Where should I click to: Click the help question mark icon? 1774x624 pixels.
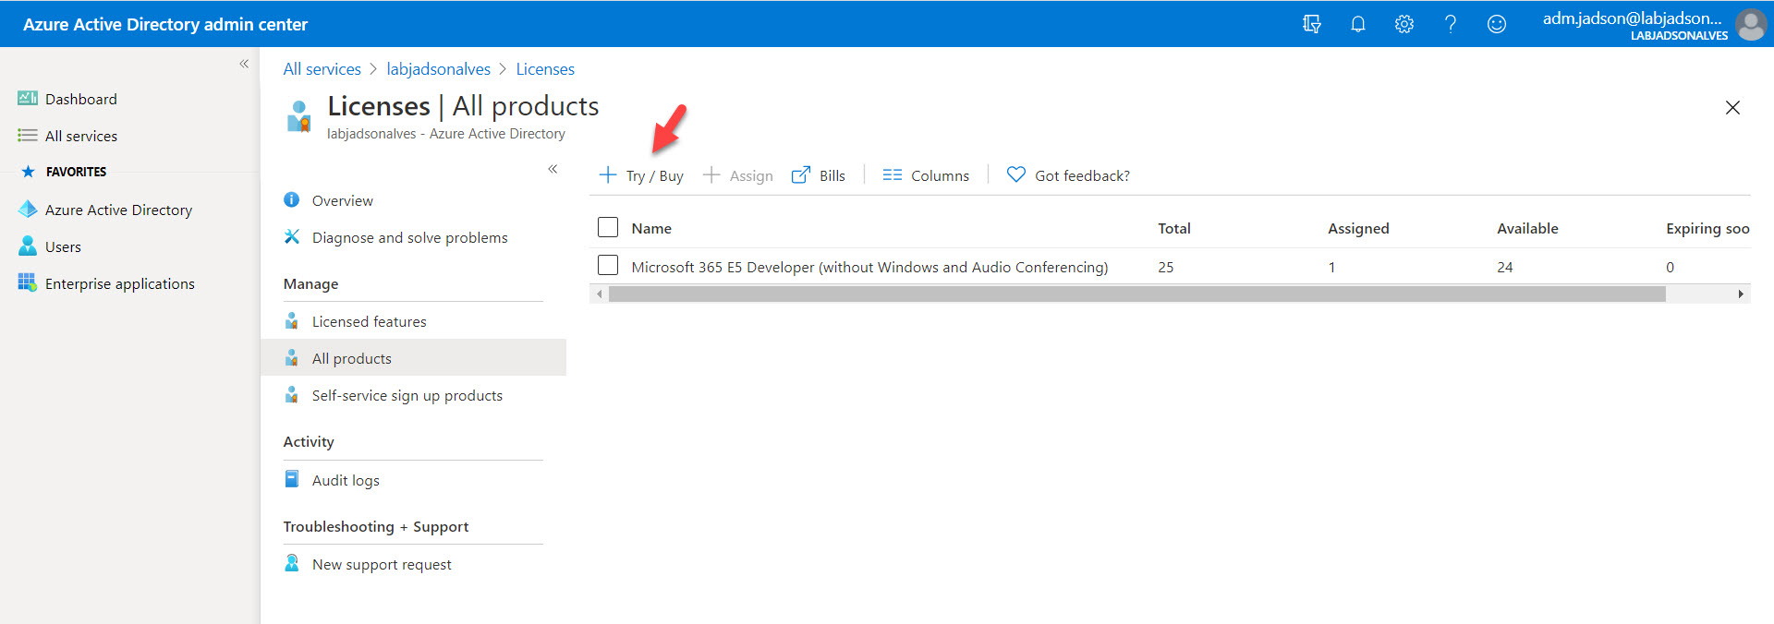tap(1450, 24)
